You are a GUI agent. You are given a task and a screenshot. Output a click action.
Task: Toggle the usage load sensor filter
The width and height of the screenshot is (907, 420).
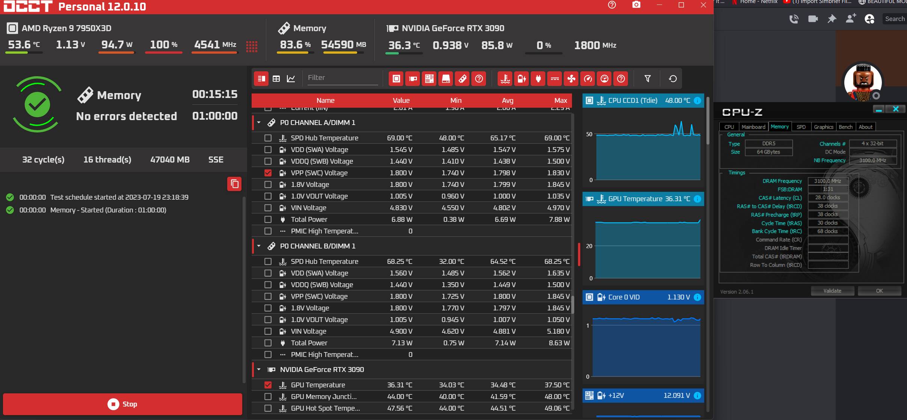pos(604,78)
